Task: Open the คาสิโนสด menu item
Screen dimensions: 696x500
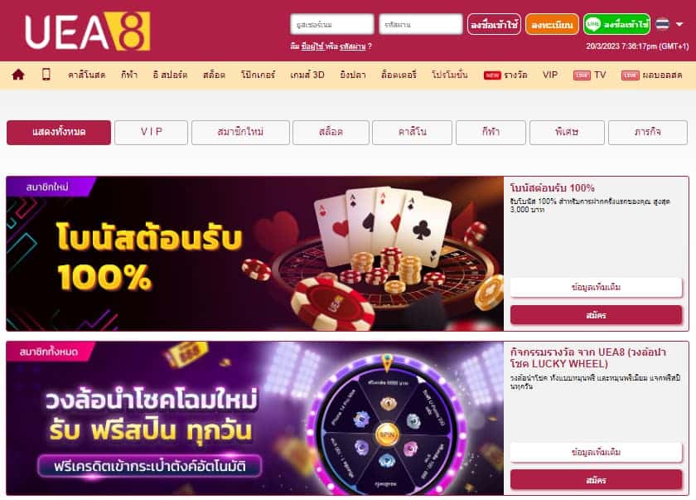Action: [86, 75]
